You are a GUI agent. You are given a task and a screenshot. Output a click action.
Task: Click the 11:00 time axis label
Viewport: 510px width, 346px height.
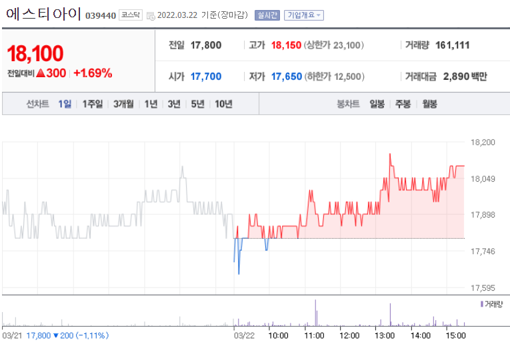point(314,335)
